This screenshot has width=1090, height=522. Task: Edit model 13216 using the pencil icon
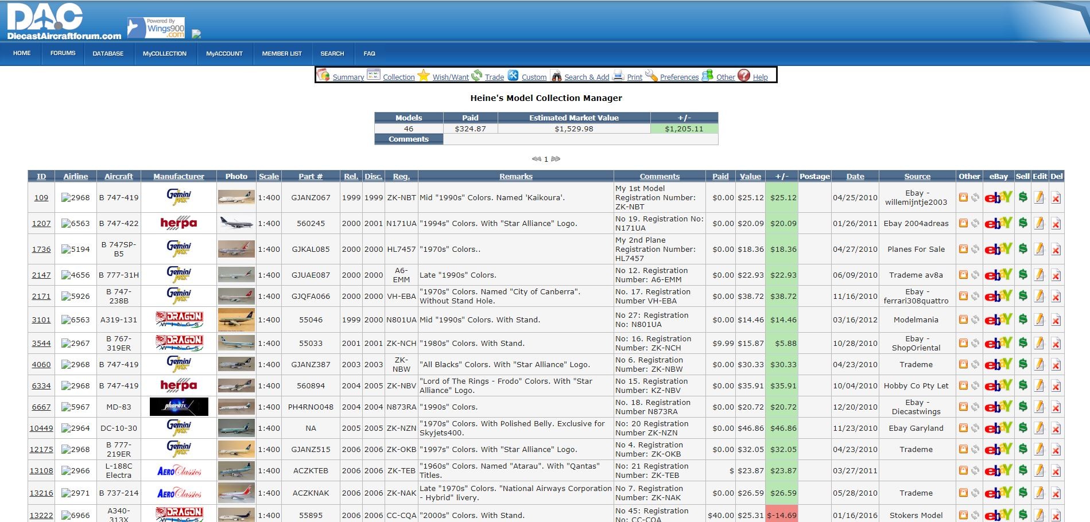click(1039, 493)
